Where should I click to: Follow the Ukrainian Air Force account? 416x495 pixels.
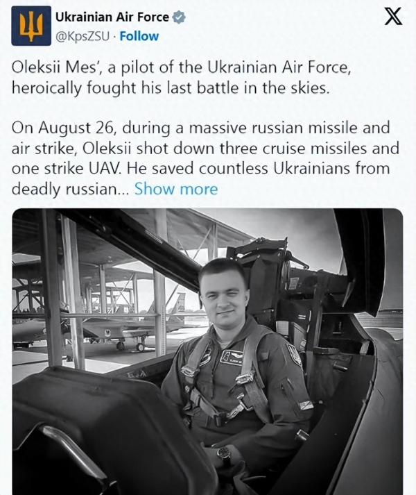pos(139,36)
